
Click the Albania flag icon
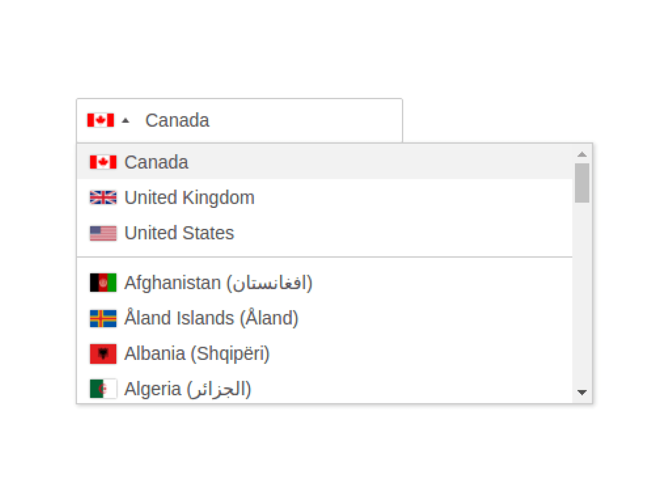(103, 354)
